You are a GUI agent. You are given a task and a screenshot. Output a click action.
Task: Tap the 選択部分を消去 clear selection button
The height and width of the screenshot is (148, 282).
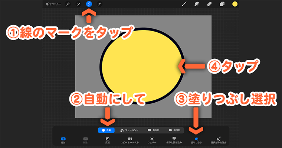click(x=219, y=141)
